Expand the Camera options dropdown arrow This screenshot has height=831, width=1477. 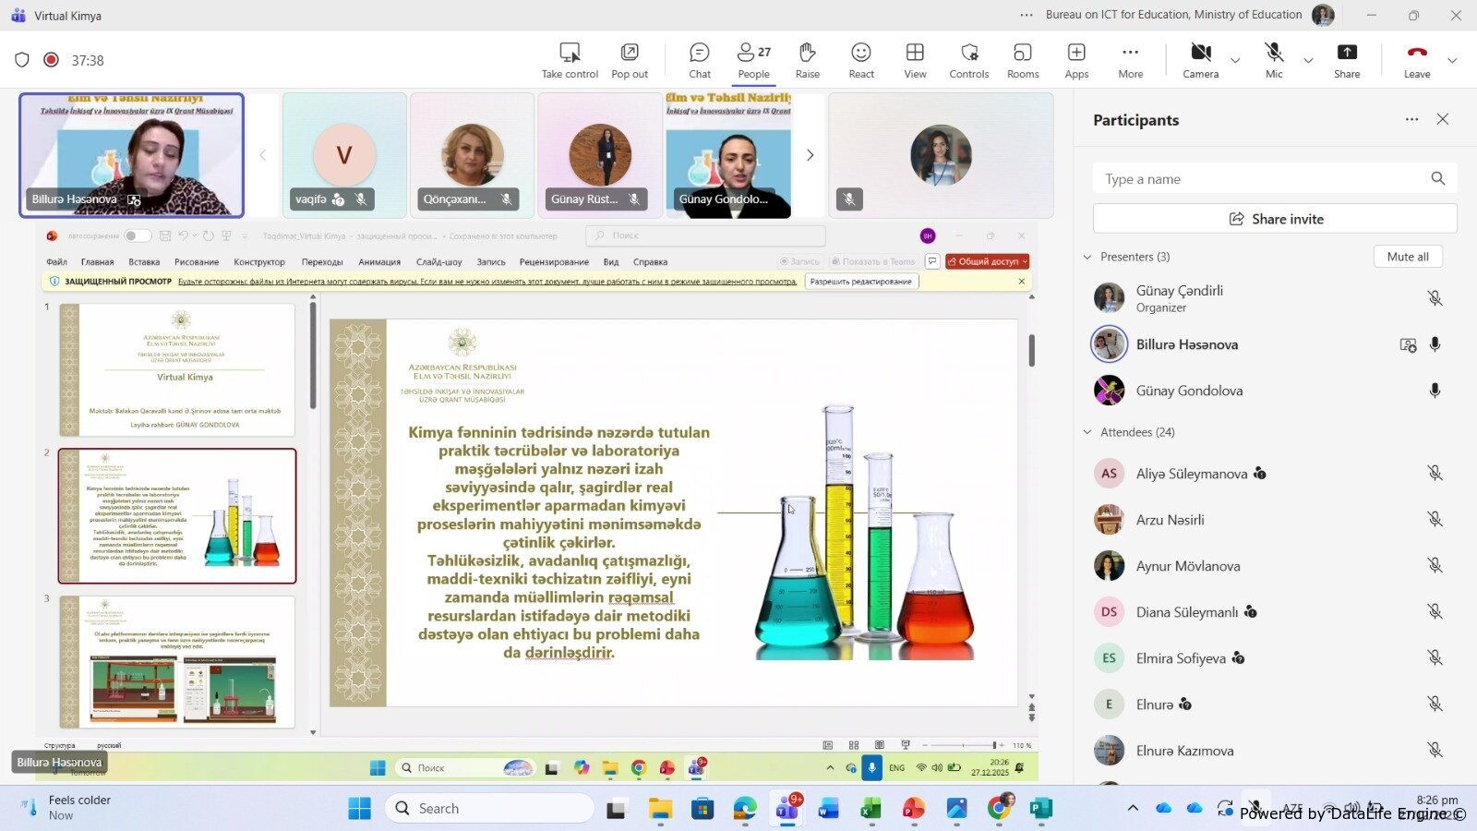[x=1235, y=61]
